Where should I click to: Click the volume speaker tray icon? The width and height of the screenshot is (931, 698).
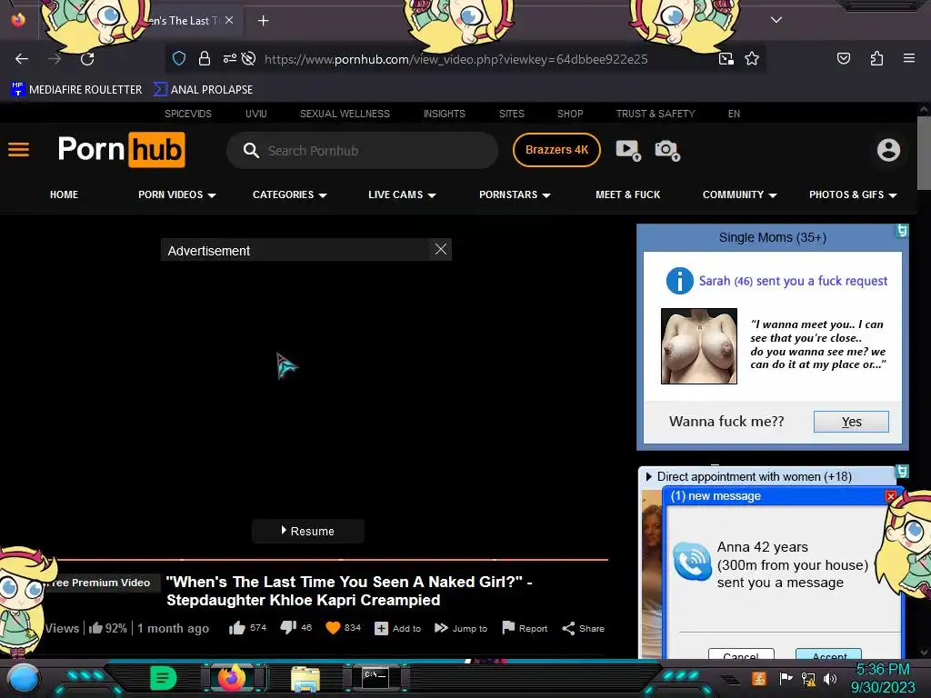tap(830, 678)
